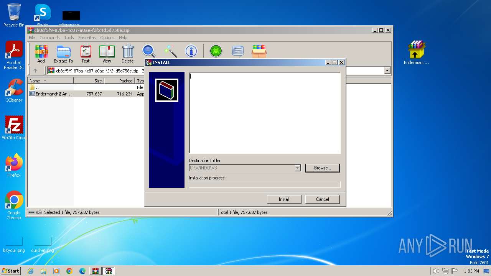Viewport: 491px width, 276px height.
Task: Select the Endermanch archive icon on desktop
Action: coord(416,52)
